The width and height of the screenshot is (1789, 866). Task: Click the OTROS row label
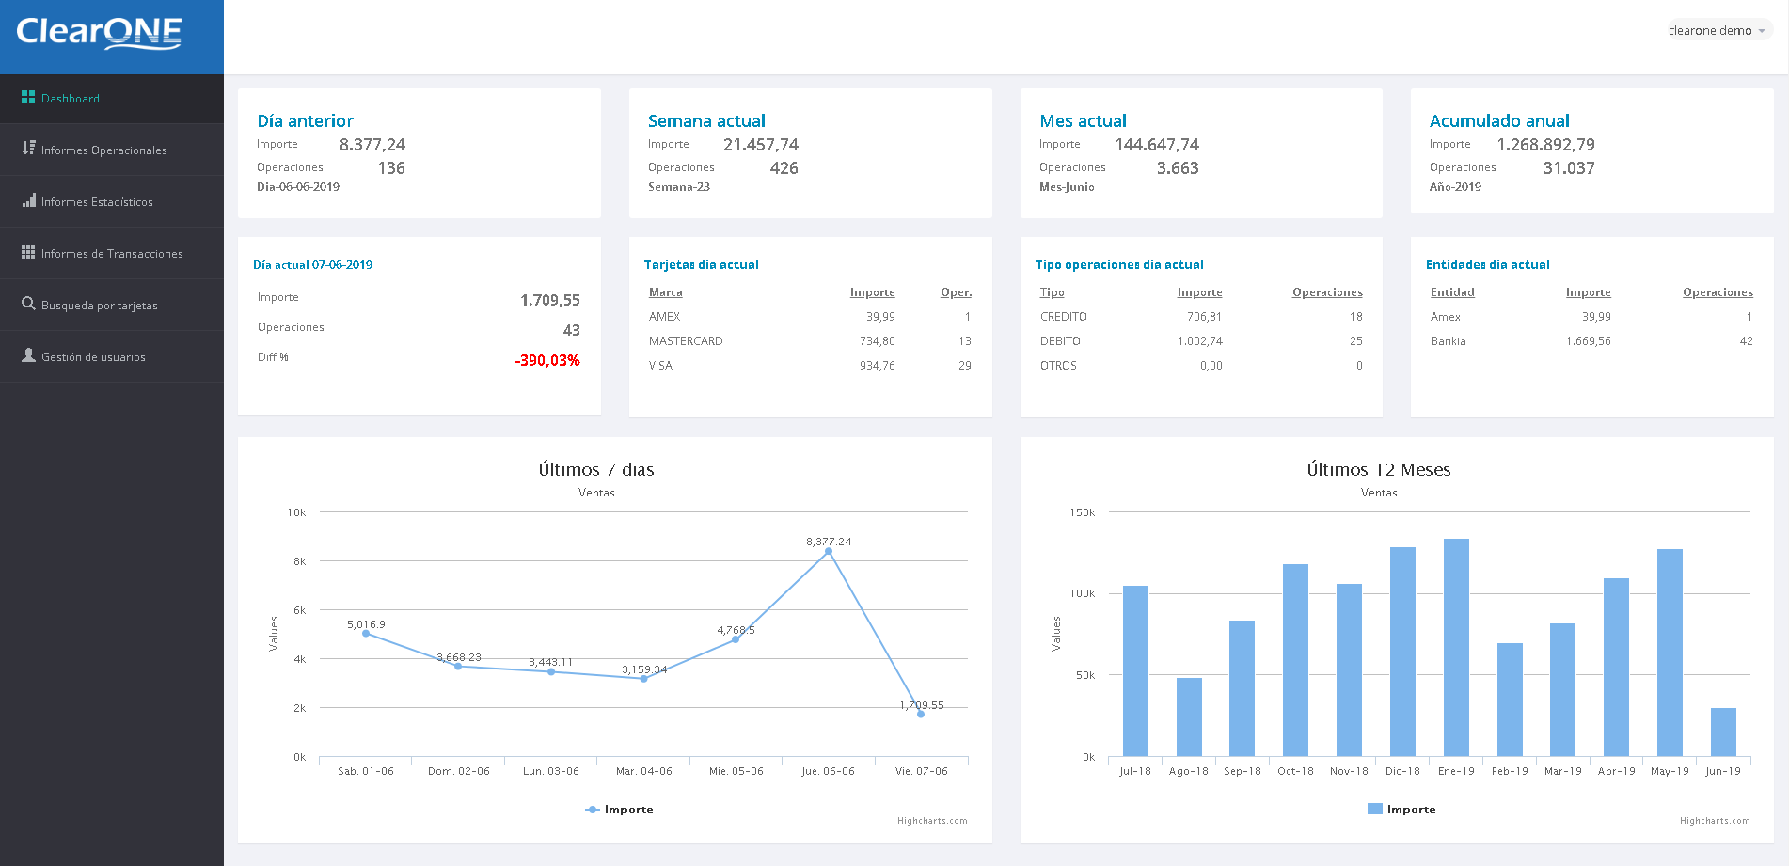pos(1058,366)
